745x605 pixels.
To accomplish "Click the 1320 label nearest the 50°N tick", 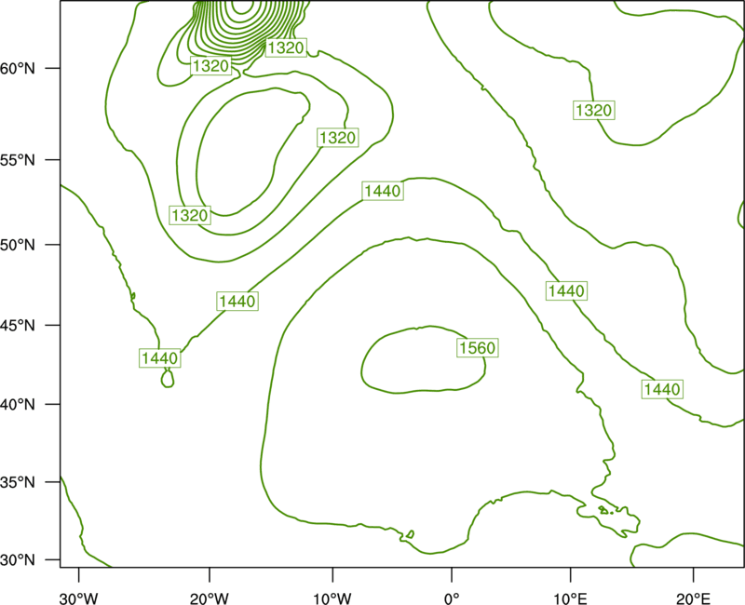I will click(x=190, y=216).
